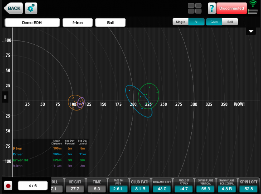The image size is (261, 194).
Task: Tap the 225m mean distance value
Action: tap(57, 160)
